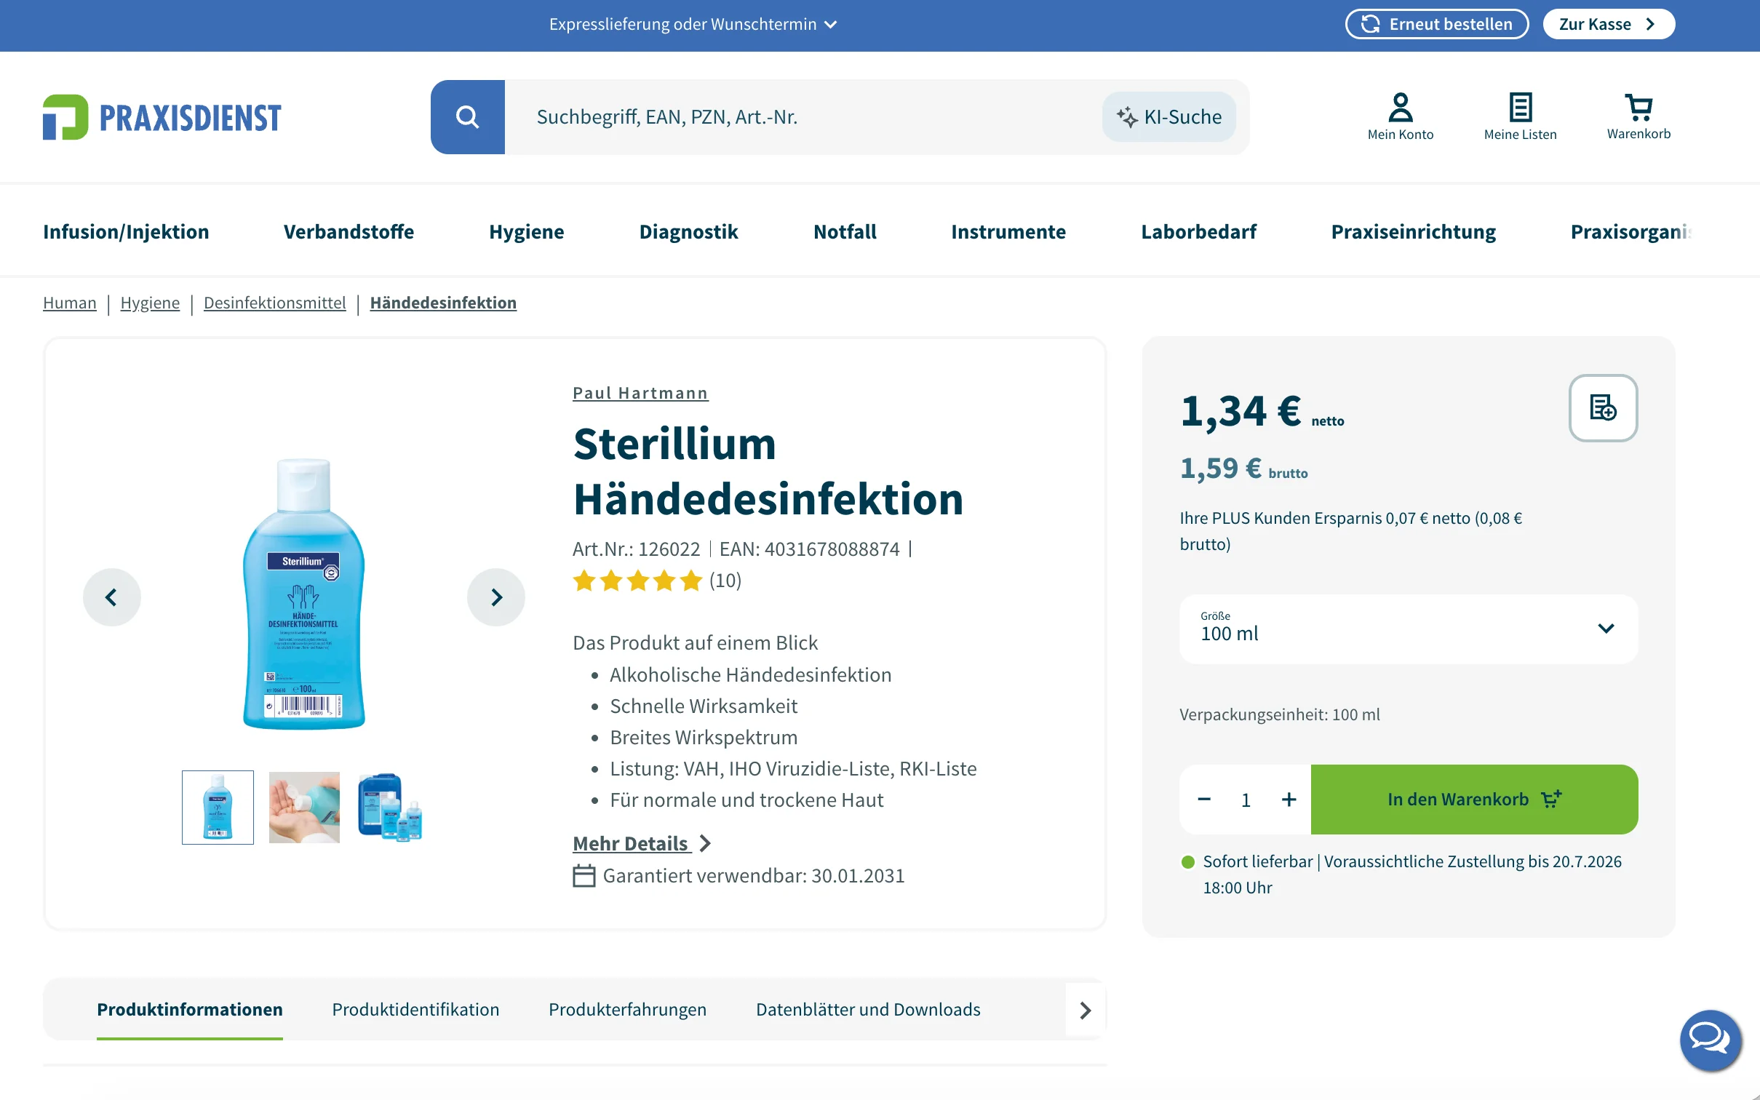The image size is (1760, 1100).
Task: Click the five-star rating
Action: coord(637,581)
